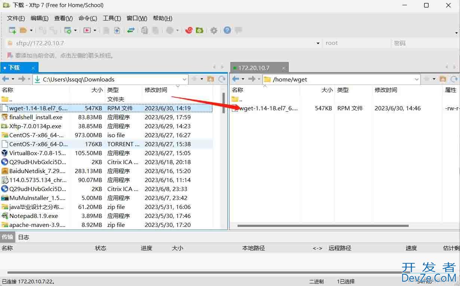Sort local files by 类型 column
Image resolution: width=460 pixels, height=286 pixels.
tap(124, 90)
